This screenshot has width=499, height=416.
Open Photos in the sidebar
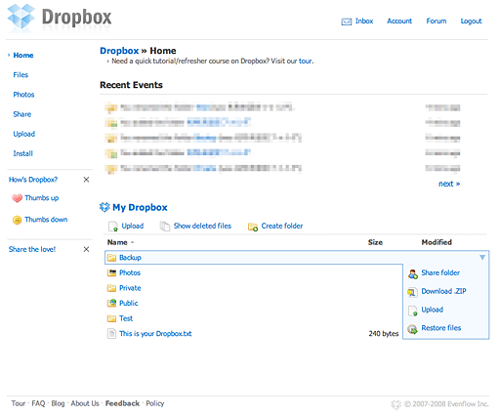tap(23, 95)
